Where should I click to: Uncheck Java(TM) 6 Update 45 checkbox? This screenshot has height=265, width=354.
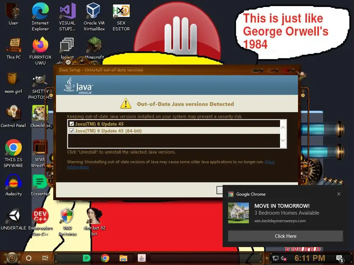[x=72, y=124]
